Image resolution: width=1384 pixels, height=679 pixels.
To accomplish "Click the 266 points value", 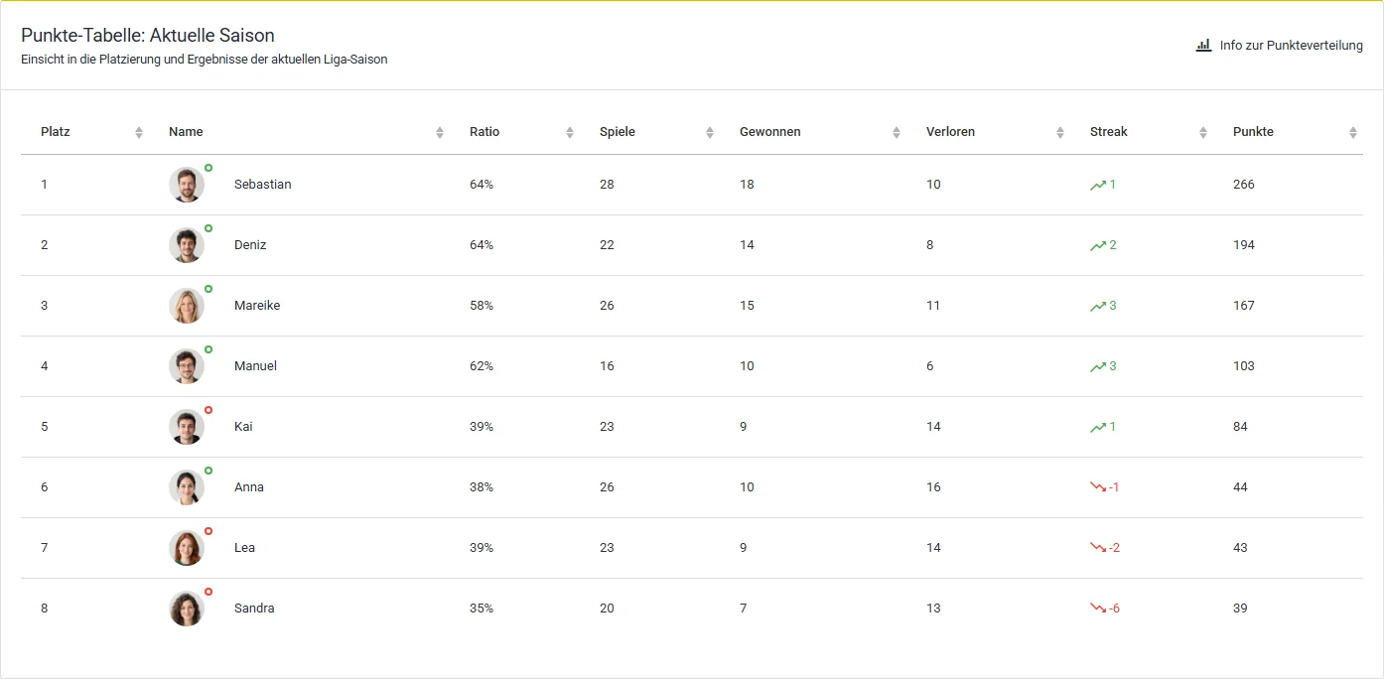I will coord(1244,185).
